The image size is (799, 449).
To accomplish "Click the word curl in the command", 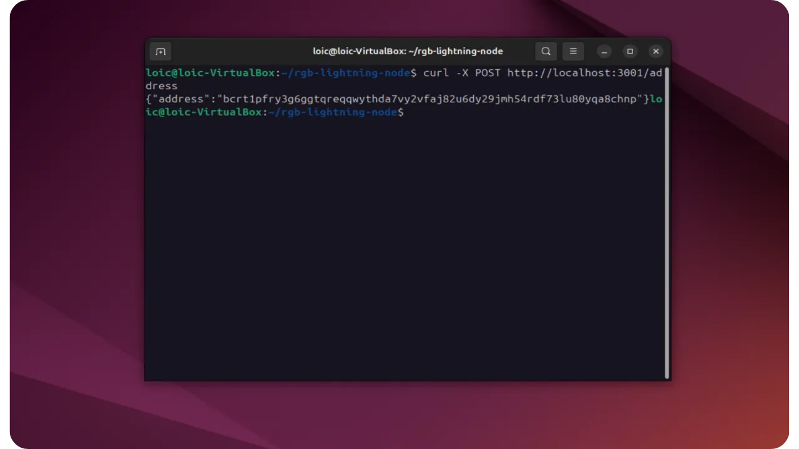I will 436,73.
